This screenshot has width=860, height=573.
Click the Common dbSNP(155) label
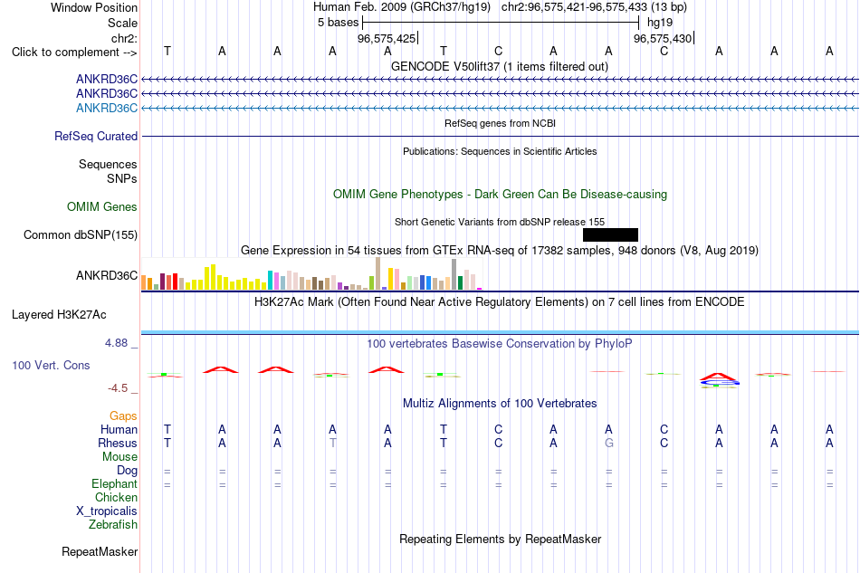pyautogui.click(x=80, y=234)
